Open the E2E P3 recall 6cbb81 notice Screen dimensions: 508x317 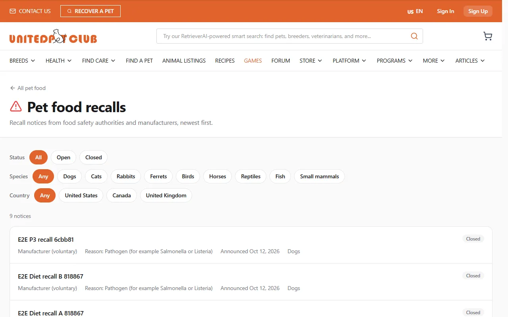pyautogui.click(x=251, y=245)
